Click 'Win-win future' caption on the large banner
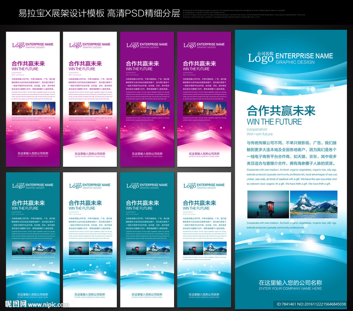 pos(260,134)
